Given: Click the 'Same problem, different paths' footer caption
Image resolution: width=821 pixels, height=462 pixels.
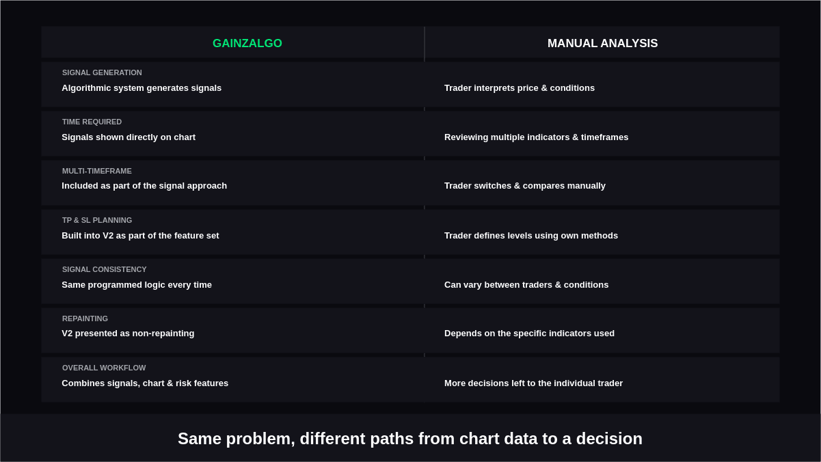Looking at the screenshot, I should pyautogui.click(x=410, y=439).
